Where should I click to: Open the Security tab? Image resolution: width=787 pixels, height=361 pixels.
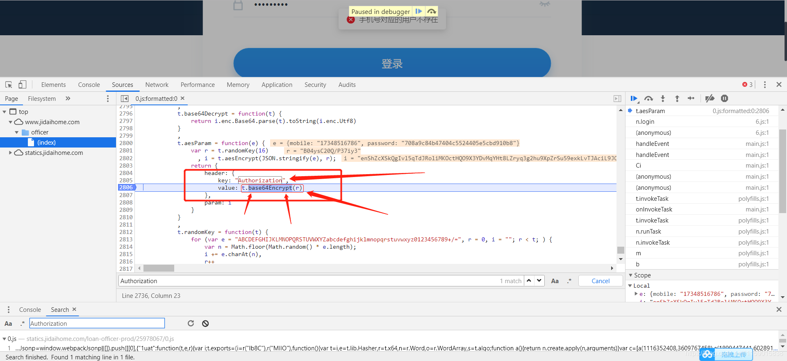[315, 84]
